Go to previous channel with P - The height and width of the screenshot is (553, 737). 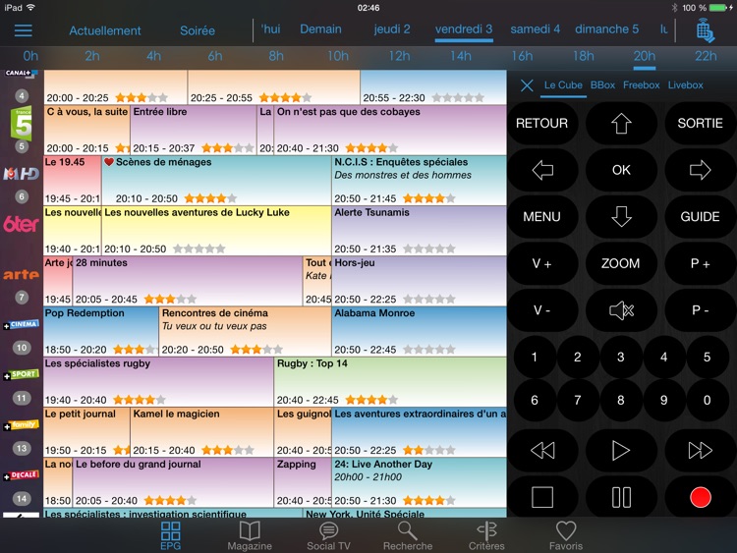[700, 310]
